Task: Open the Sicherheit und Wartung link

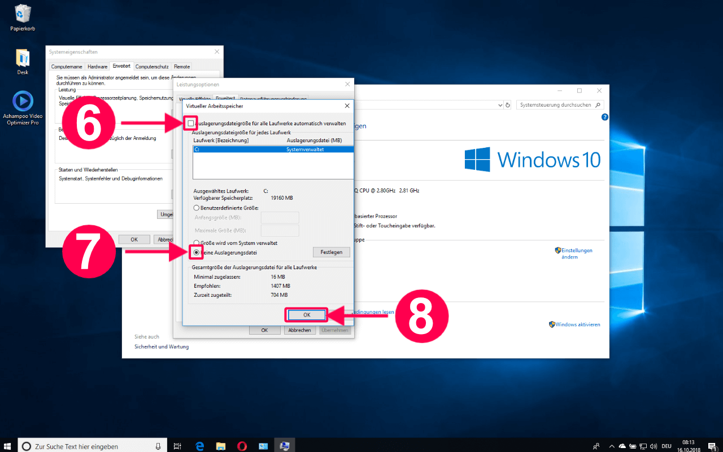Action: (162, 346)
